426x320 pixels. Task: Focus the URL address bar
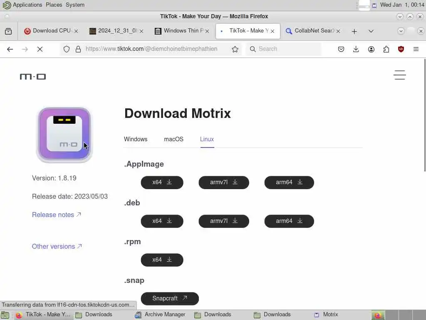pos(151,49)
